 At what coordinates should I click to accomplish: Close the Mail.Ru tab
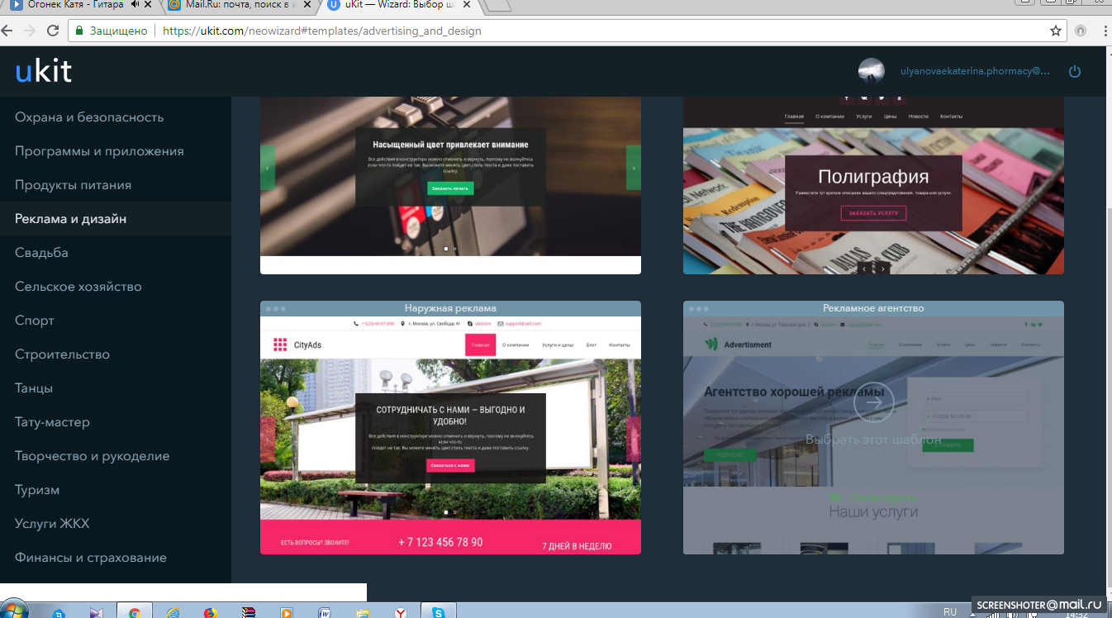pos(306,5)
